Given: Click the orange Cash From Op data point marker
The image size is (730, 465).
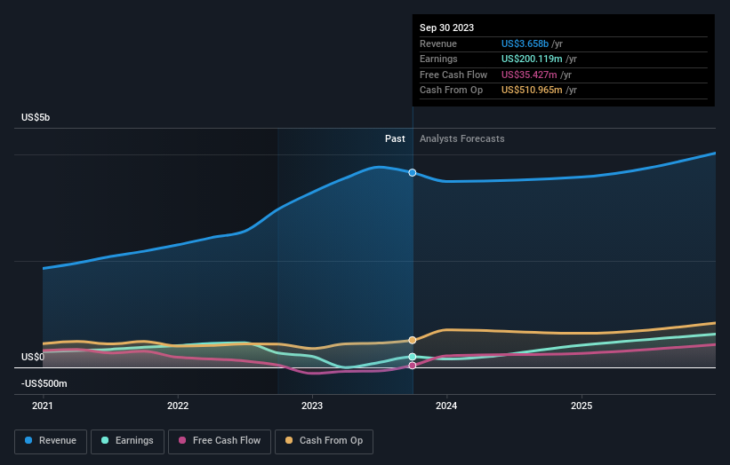Looking at the screenshot, I should click(413, 341).
